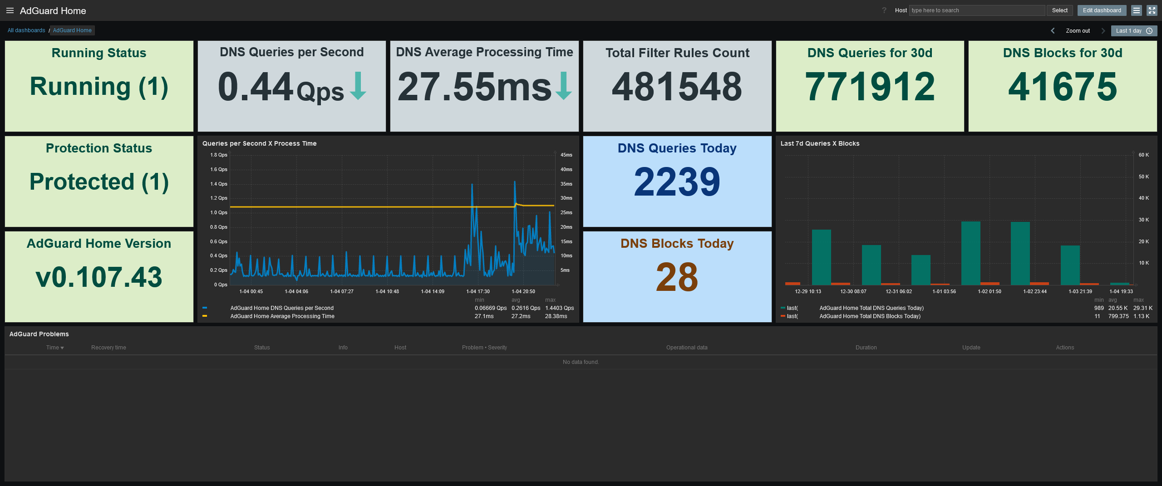1162x486 pixels.
Task: Click the Info column header
Action: 343,348
